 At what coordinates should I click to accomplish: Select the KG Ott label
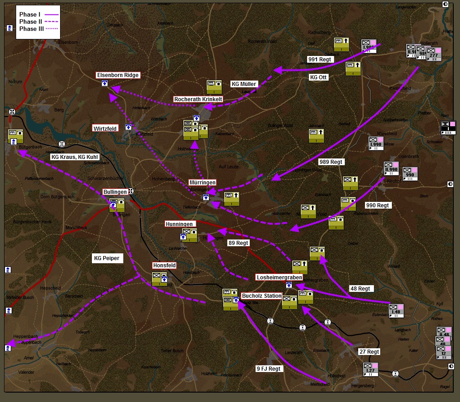click(318, 77)
